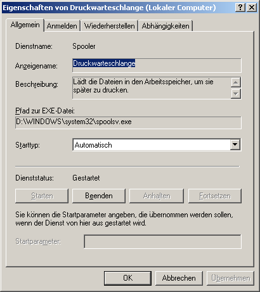Click the Starten button
The image size is (260, 292).
[x=42, y=196]
